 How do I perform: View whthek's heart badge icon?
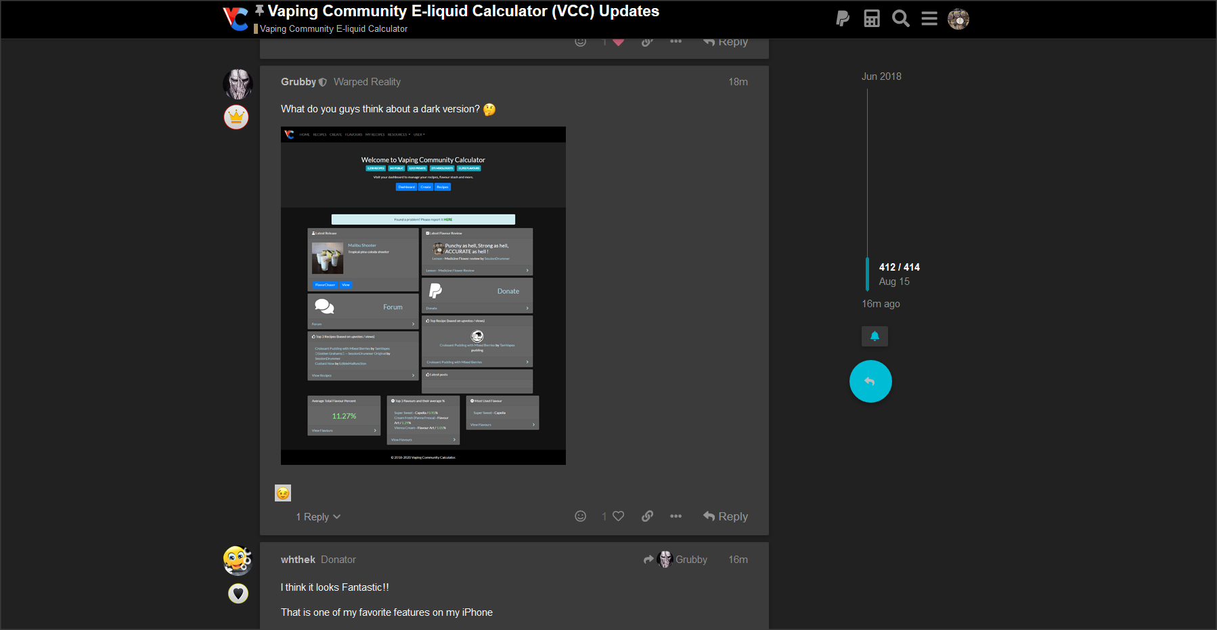coord(238,593)
